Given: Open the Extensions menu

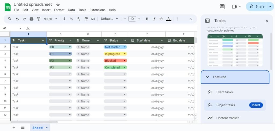Looking at the screenshot, I should pyautogui.click(x=97, y=10).
